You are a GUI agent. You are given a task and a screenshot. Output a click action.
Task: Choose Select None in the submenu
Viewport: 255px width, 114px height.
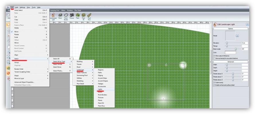tap(61, 67)
